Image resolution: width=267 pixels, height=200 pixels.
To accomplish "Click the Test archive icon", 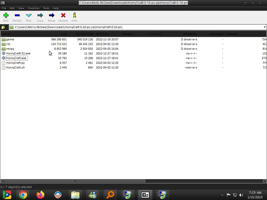I will click(28, 15).
